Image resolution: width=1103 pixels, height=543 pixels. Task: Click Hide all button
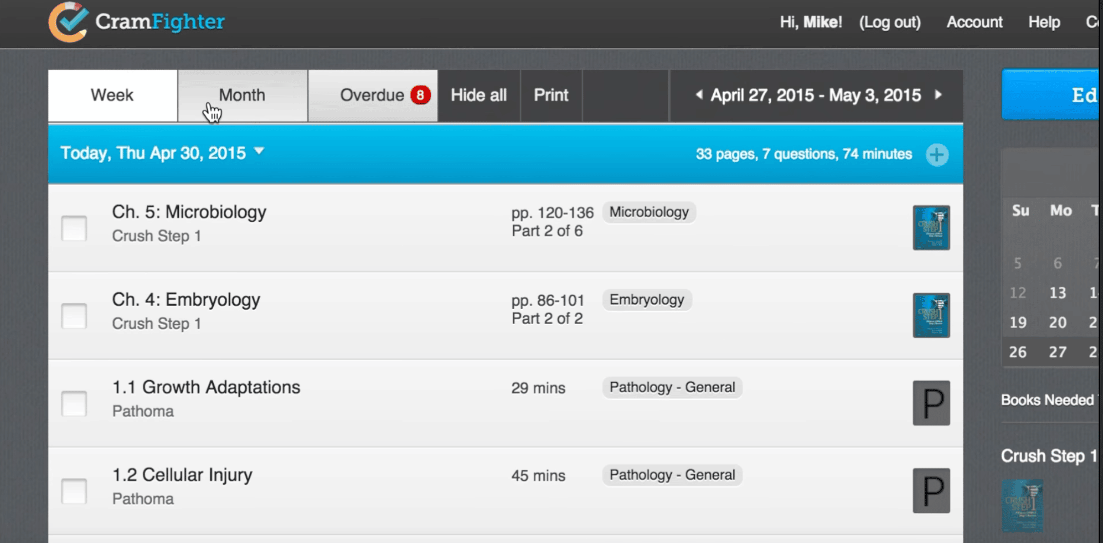click(478, 96)
